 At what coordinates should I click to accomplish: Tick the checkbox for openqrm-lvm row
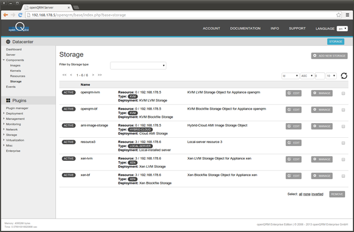coord(343,94)
